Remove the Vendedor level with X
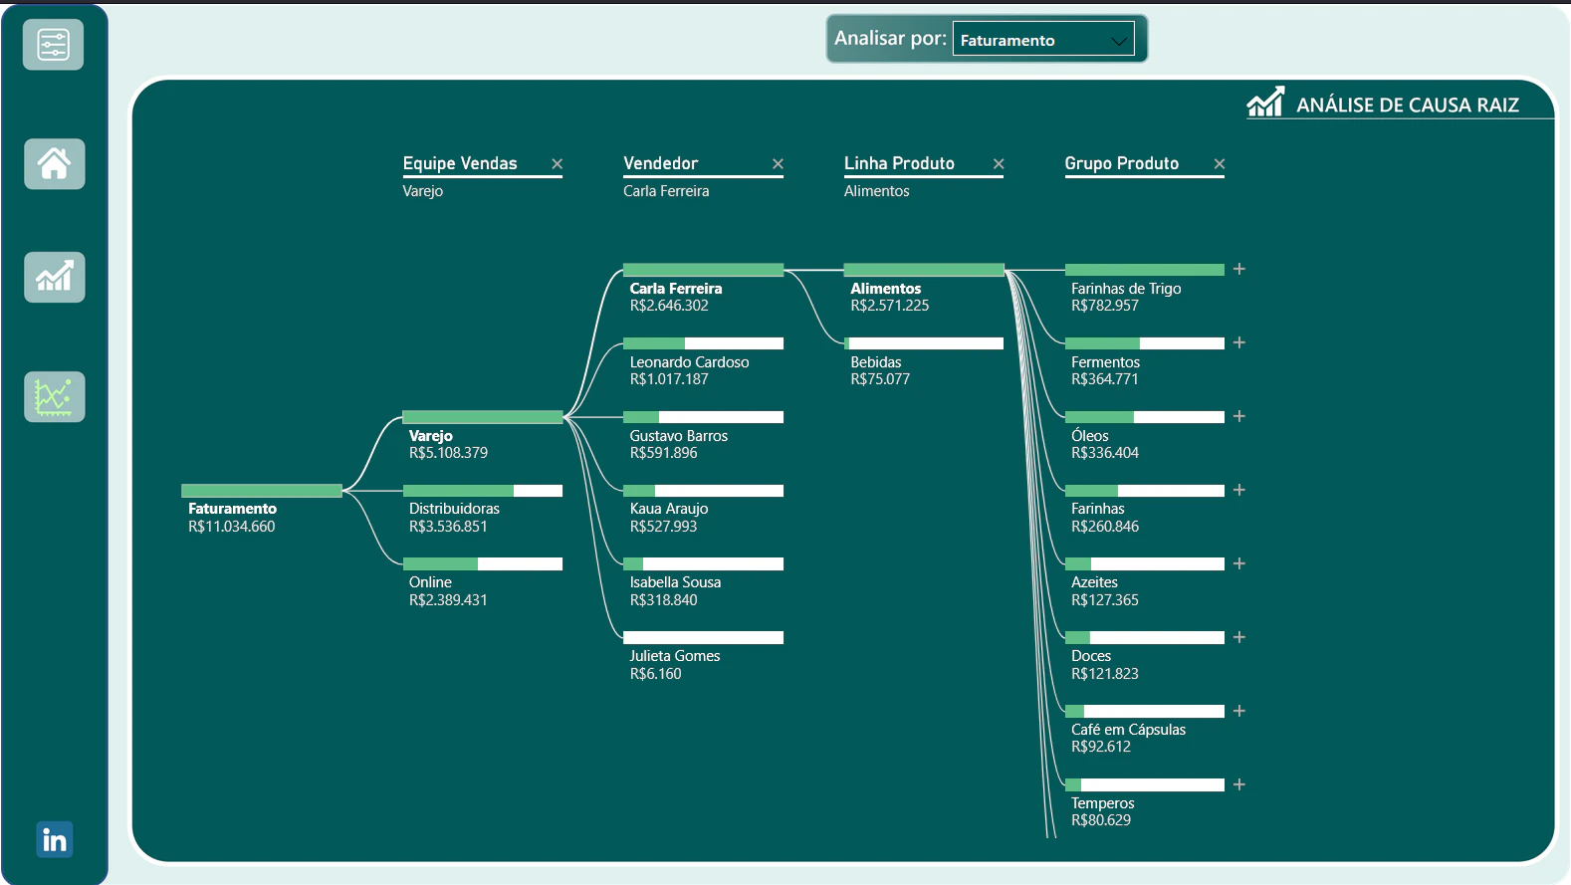Screen dimensions: 1571x885 click(779, 164)
